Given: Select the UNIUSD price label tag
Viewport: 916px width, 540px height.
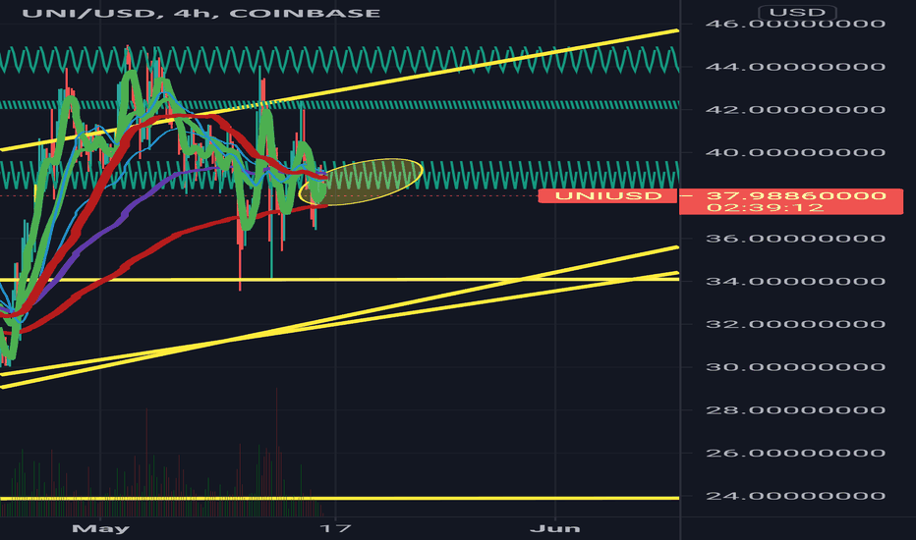Looking at the screenshot, I should click(608, 195).
